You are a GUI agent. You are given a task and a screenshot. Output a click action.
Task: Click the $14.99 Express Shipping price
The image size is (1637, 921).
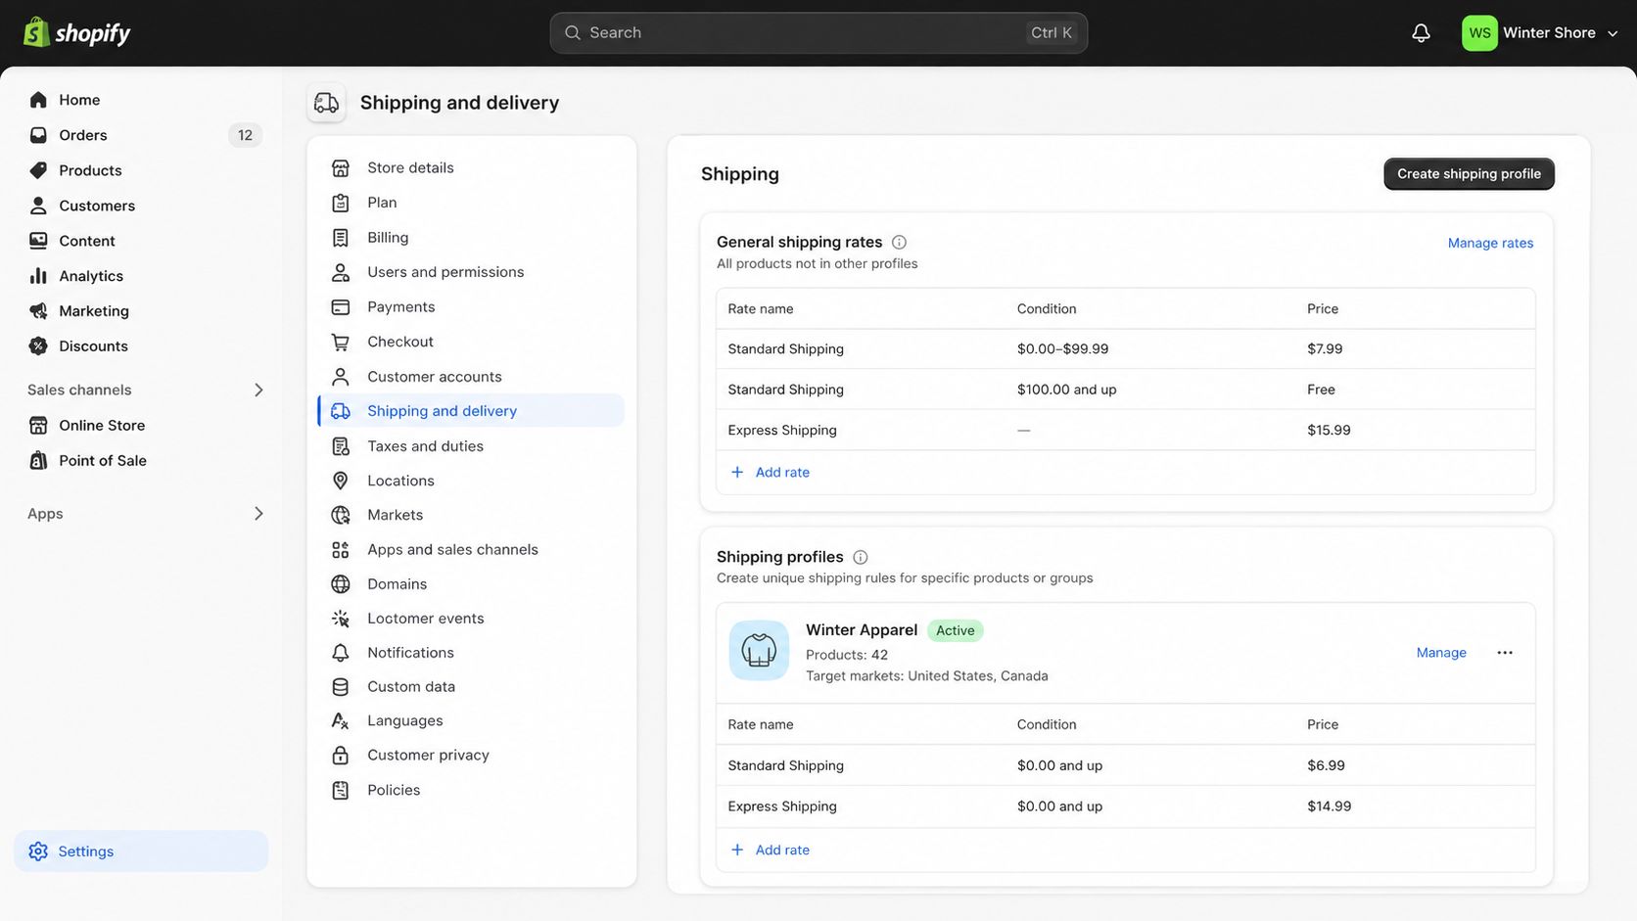[x=1329, y=806]
